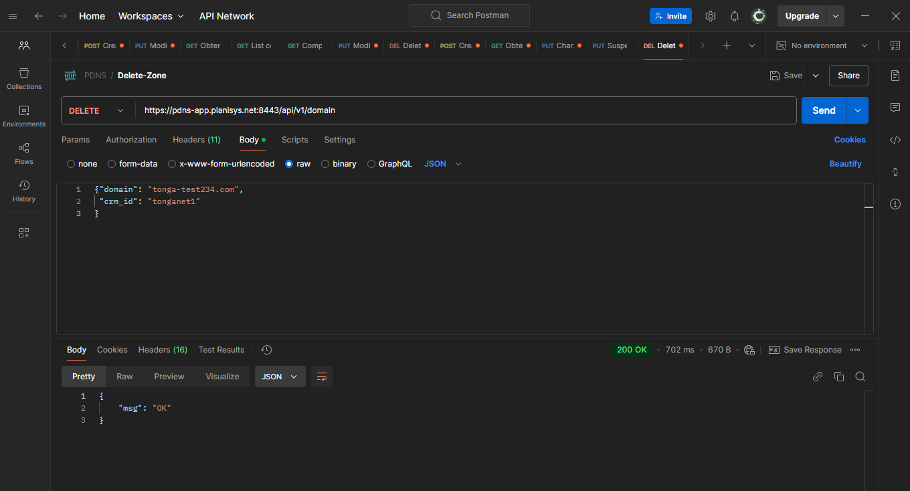Open the Upgrade options arrow

pyautogui.click(x=836, y=16)
